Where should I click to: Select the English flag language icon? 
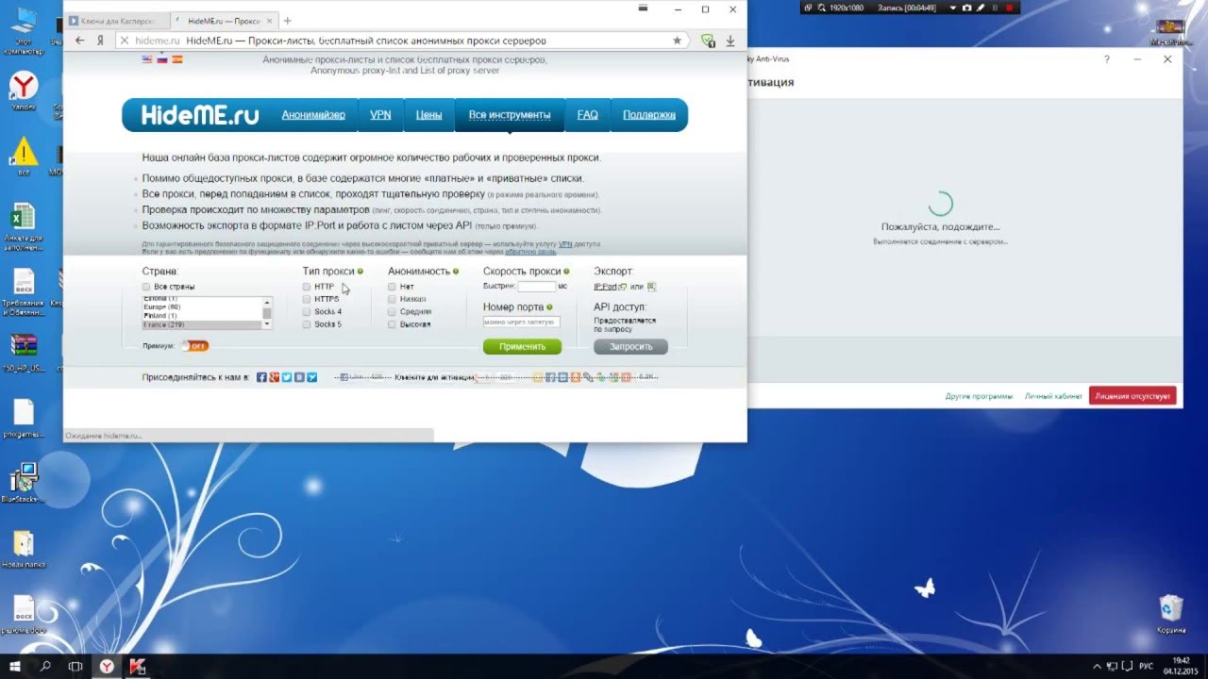(146, 58)
